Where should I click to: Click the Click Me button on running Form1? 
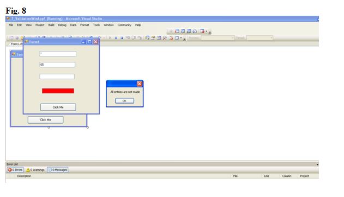click(x=58, y=107)
